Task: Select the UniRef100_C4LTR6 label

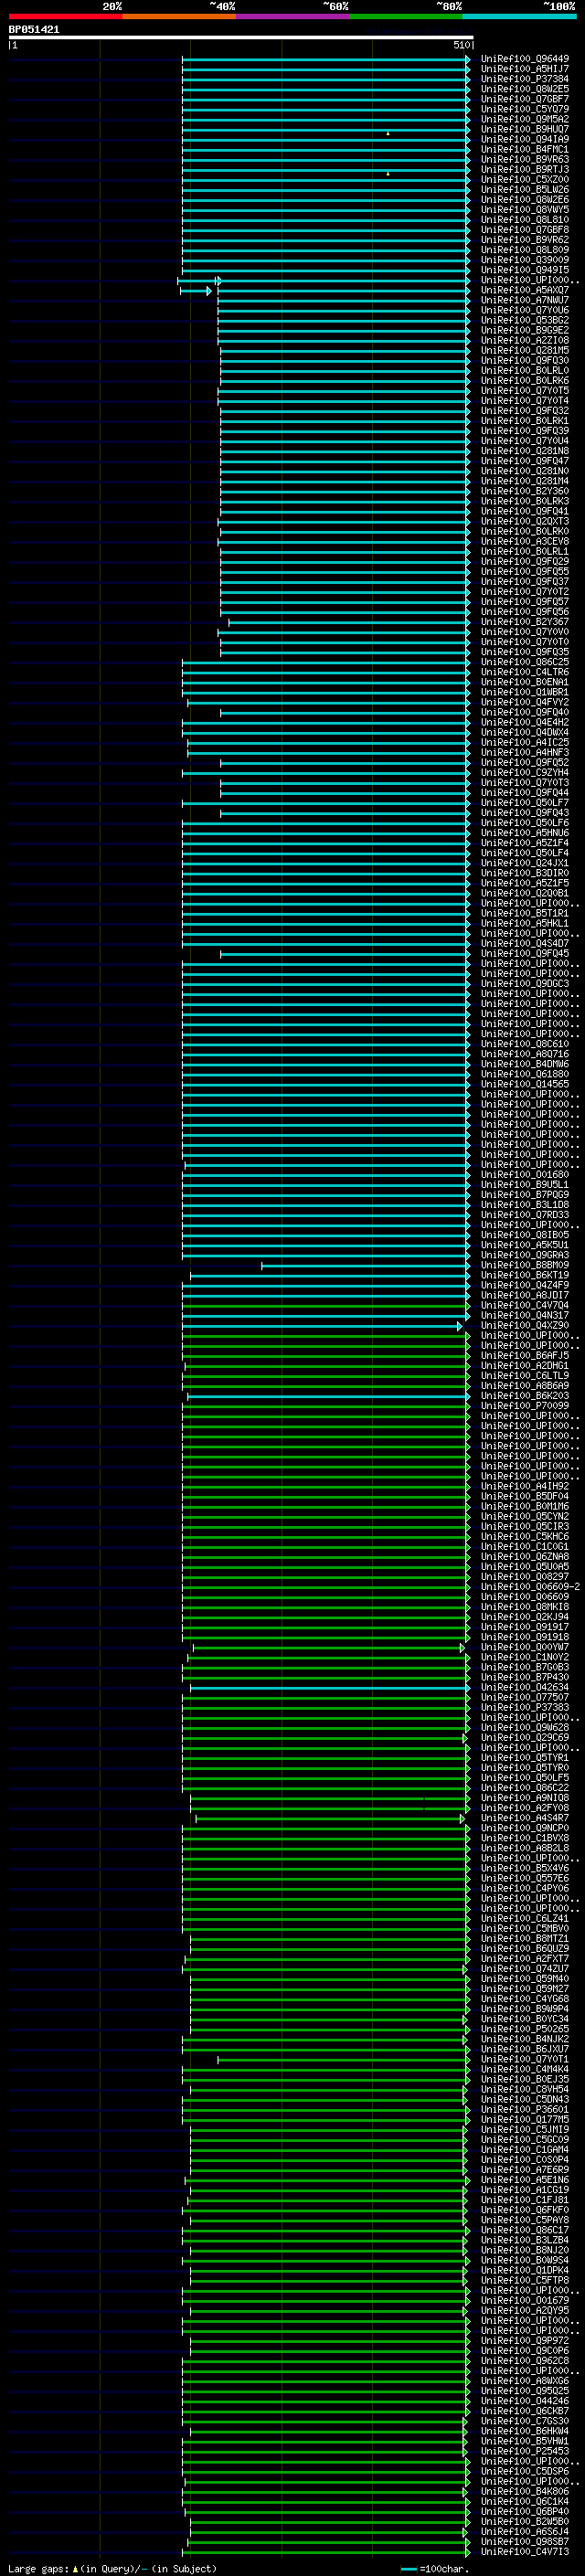Action: [x=525, y=672]
